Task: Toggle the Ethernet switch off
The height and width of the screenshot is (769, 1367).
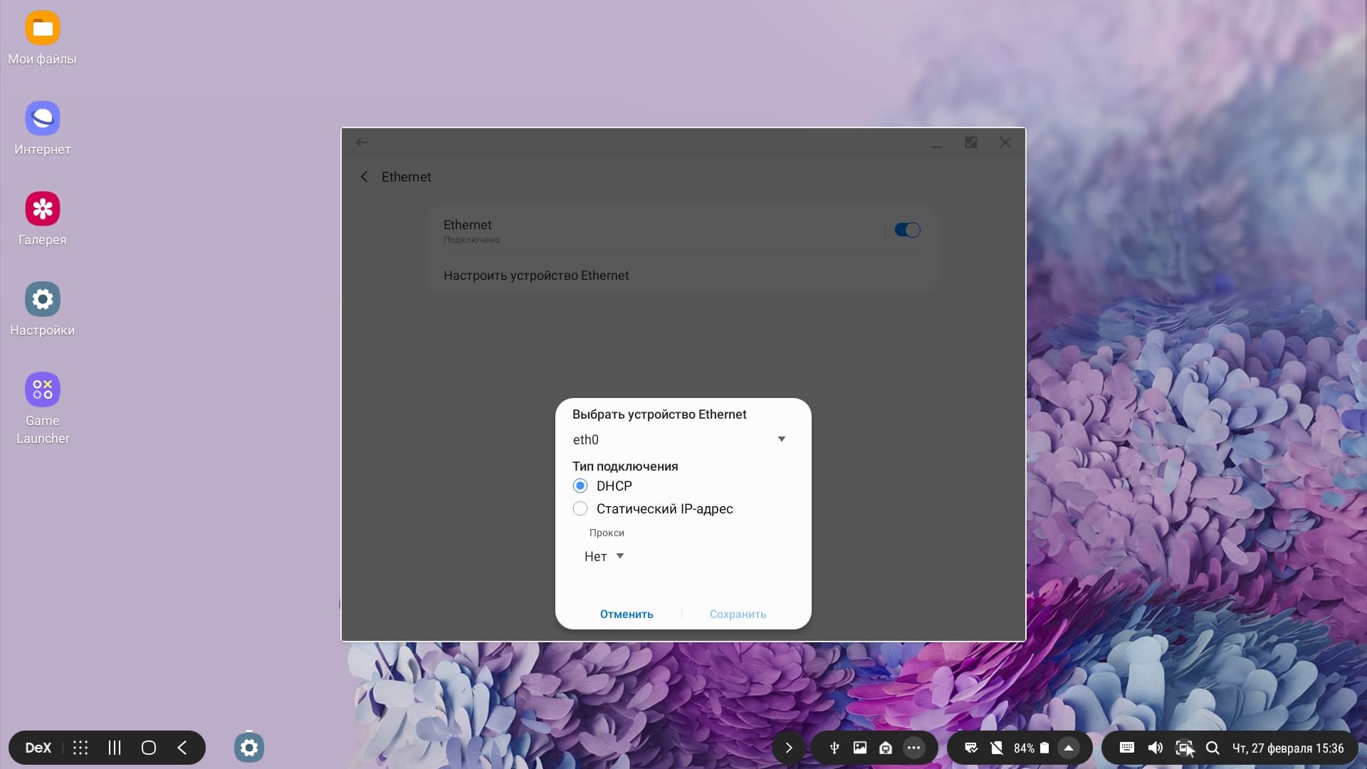Action: coord(907,230)
